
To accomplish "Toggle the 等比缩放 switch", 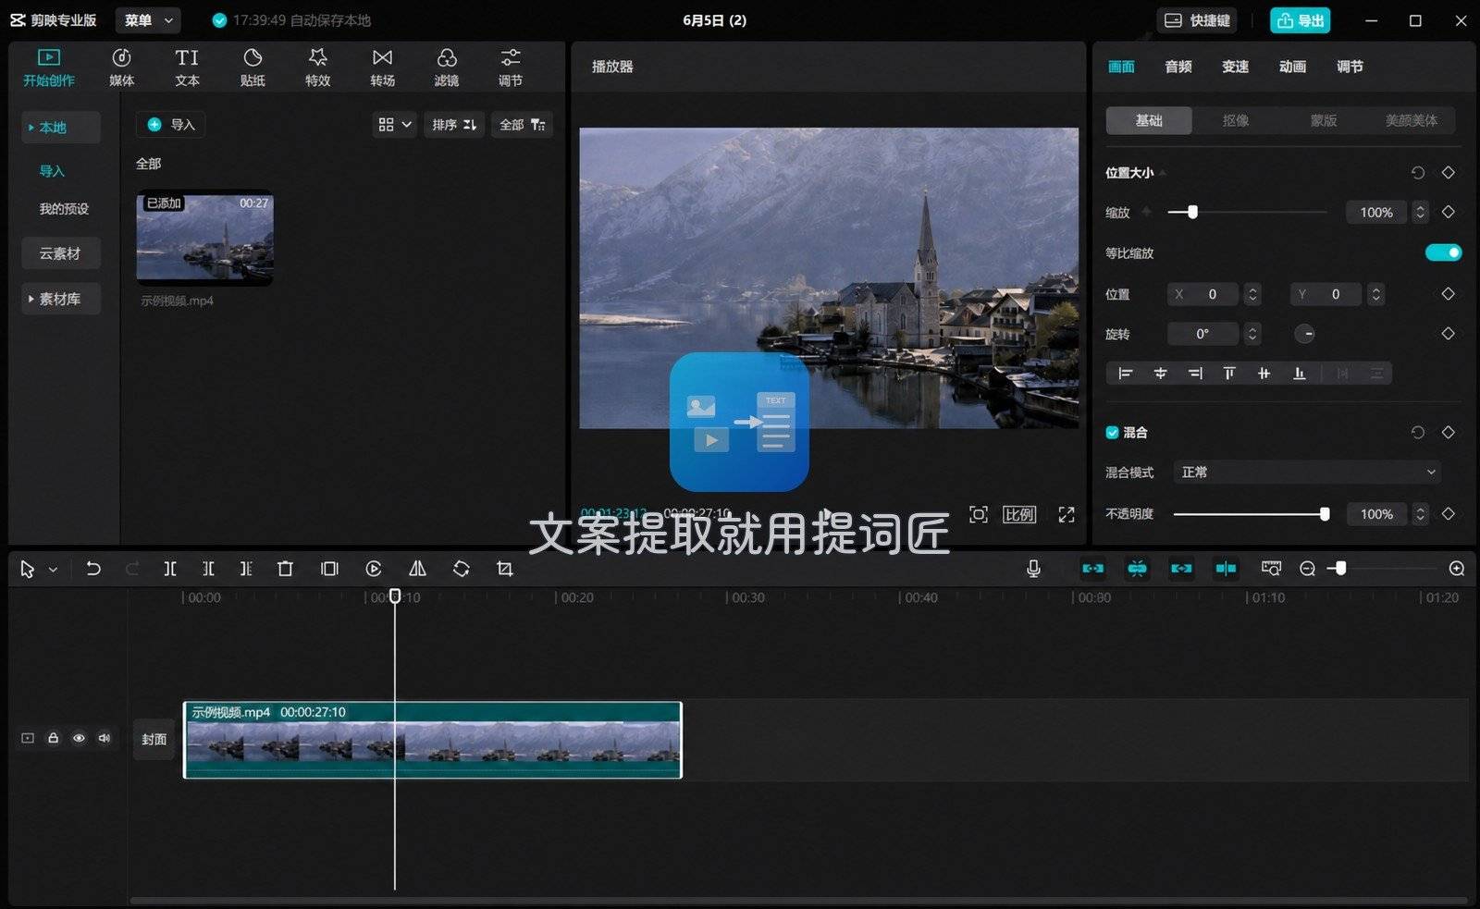I will [x=1443, y=252].
